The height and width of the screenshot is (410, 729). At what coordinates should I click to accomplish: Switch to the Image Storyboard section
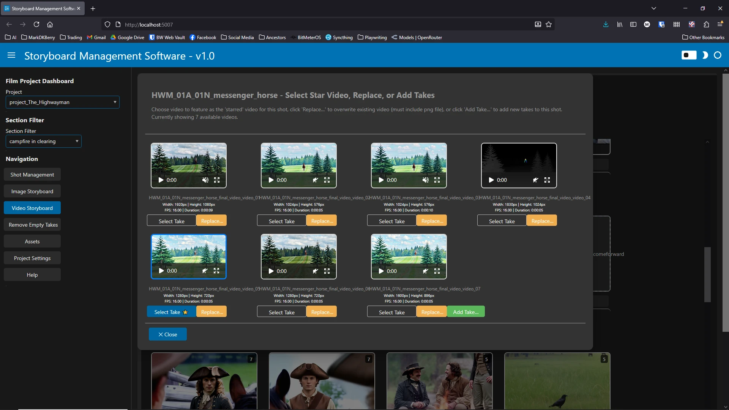point(32,191)
